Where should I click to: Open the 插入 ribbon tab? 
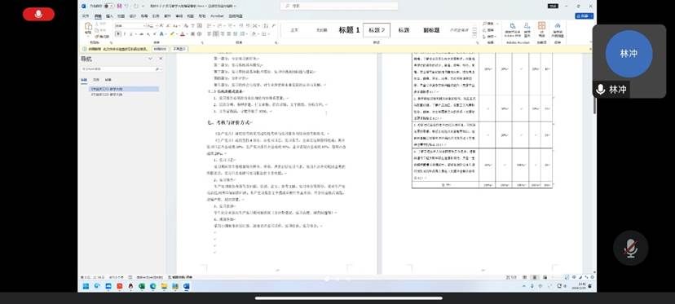tap(109, 16)
